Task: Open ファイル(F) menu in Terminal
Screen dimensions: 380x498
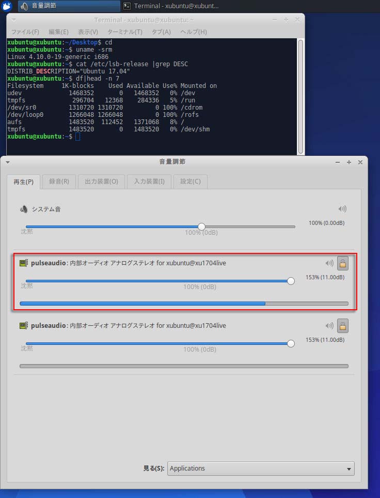Action: pyautogui.click(x=25, y=32)
